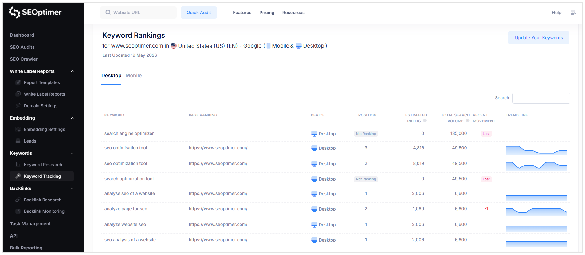Click the Domain Settings icon
This screenshot has height=255, width=585.
coord(18,106)
